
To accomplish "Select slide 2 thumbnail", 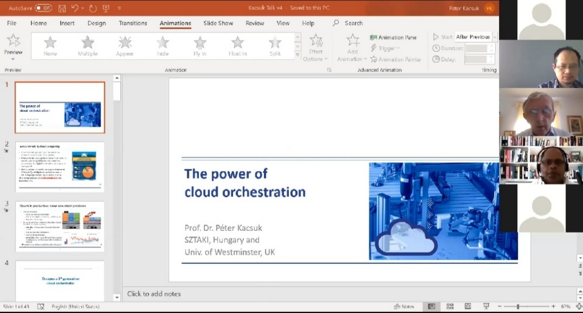I will [60, 167].
